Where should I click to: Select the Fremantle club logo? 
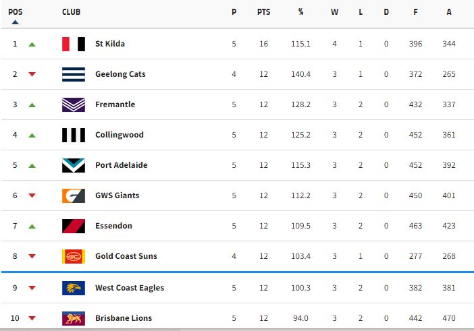pyautogui.click(x=73, y=104)
